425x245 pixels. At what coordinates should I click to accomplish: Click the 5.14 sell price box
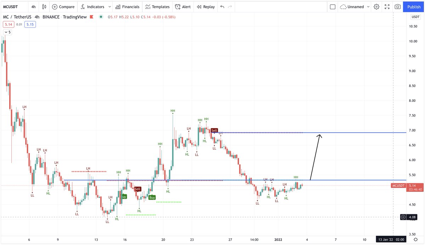(x=8, y=24)
